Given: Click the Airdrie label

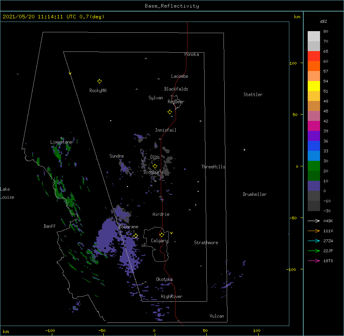Looking at the screenshot, I should [161, 214].
